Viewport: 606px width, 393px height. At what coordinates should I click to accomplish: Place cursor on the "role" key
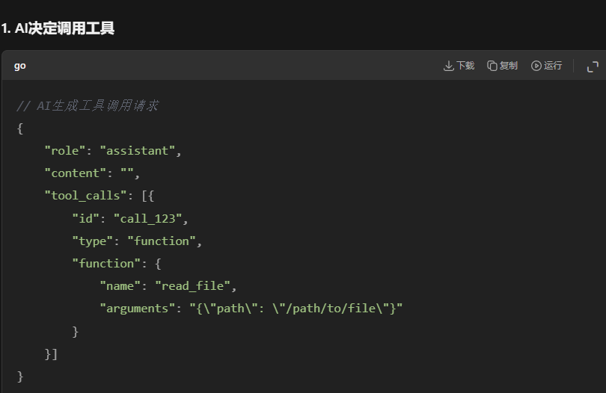click(65, 151)
